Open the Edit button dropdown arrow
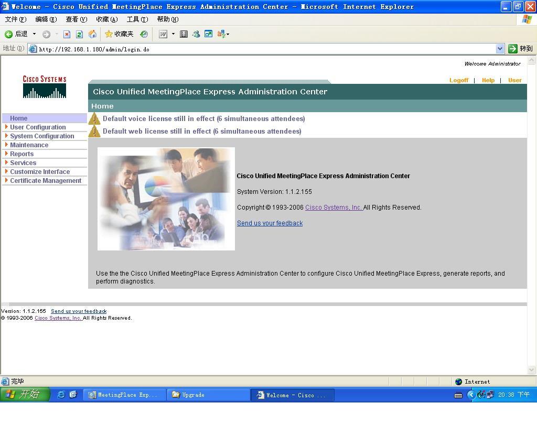Image resolution: width=537 pixels, height=436 pixels. coord(173,34)
